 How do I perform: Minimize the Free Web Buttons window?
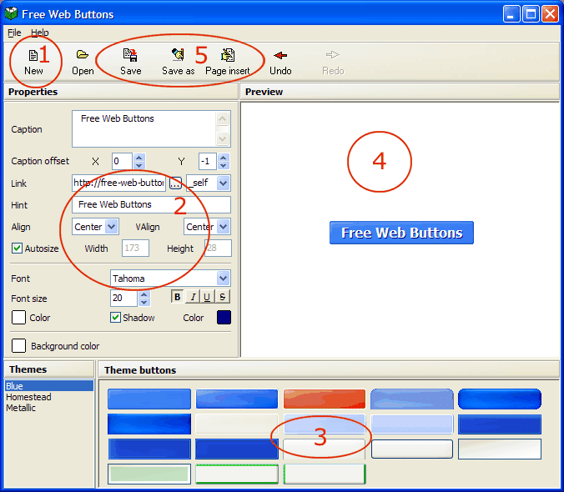tap(511, 14)
